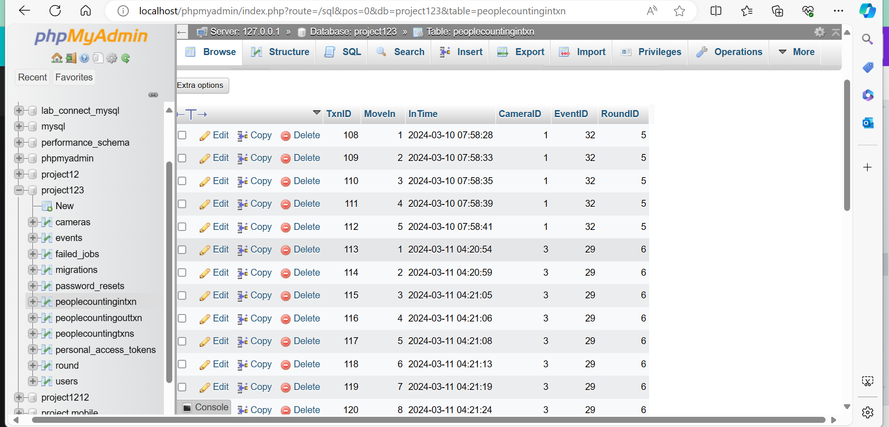Tick the checkbox for row TxnID 117
Screen dimensions: 889x427
[182, 341]
